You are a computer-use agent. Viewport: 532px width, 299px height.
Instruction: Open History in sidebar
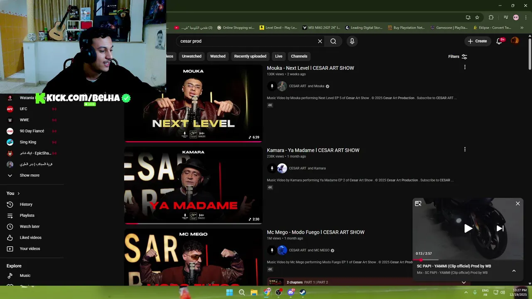[x=26, y=204]
